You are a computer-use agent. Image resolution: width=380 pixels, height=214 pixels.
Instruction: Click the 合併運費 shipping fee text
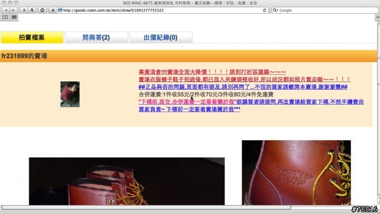tap(206, 95)
